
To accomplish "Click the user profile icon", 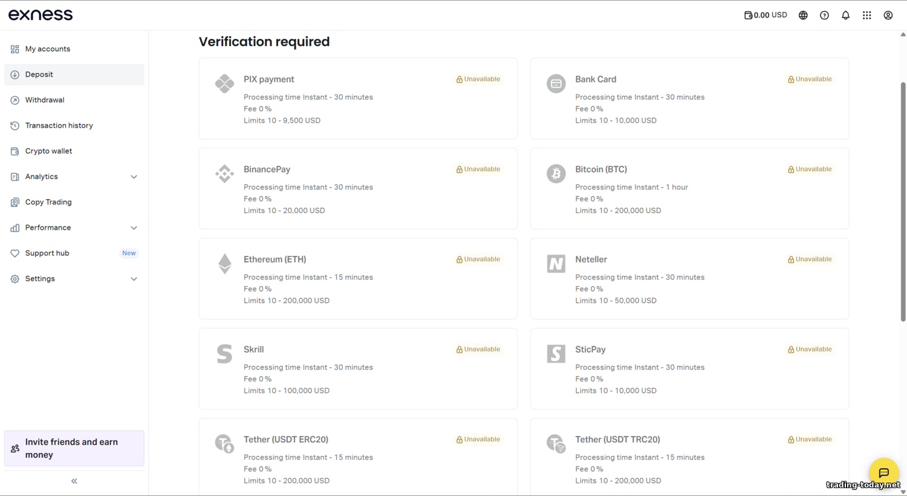I will pos(888,15).
